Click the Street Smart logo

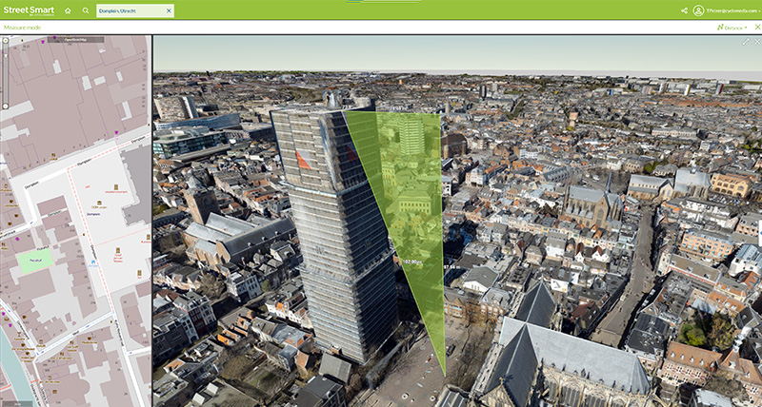point(28,10)
